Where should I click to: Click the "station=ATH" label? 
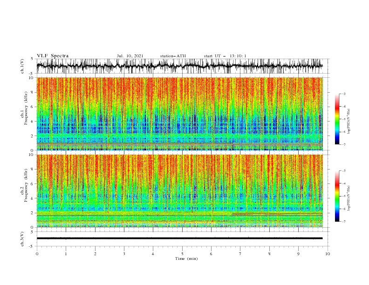coord(173,56)
